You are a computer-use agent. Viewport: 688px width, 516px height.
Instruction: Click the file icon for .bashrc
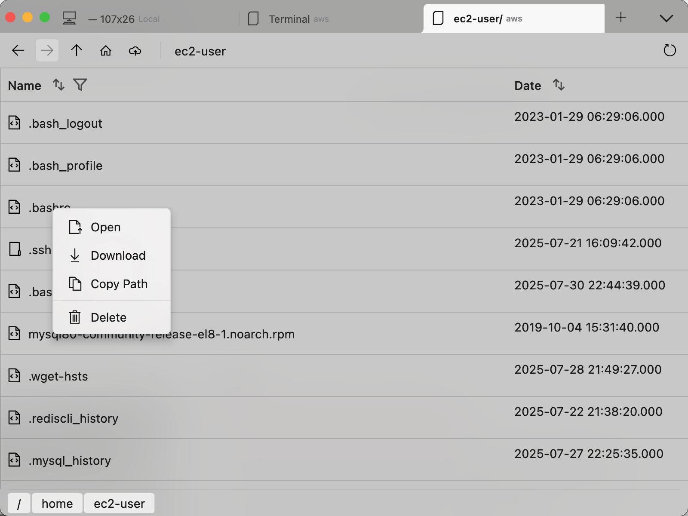tap(14, 207)
